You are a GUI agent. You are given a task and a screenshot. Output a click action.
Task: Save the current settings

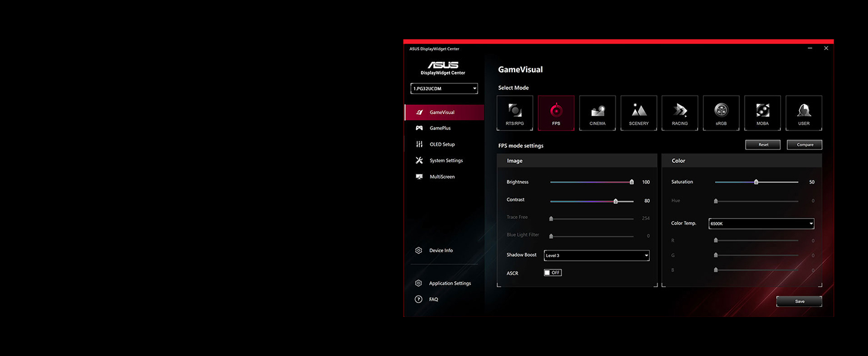click(799, 301)
